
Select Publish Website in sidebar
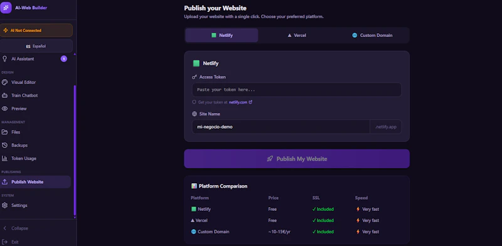coord(35,181)
